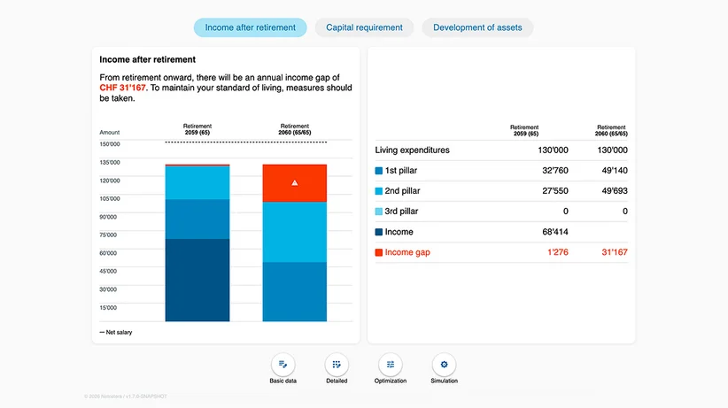Image resolution: width=728 pixels, height=408 pixels.
Task: Click the Net salary legend label
Action: pyautogui.click(x=119, y=333)
